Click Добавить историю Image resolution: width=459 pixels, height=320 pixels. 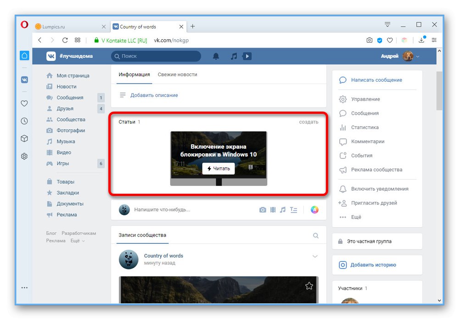(x=373, y=265)
